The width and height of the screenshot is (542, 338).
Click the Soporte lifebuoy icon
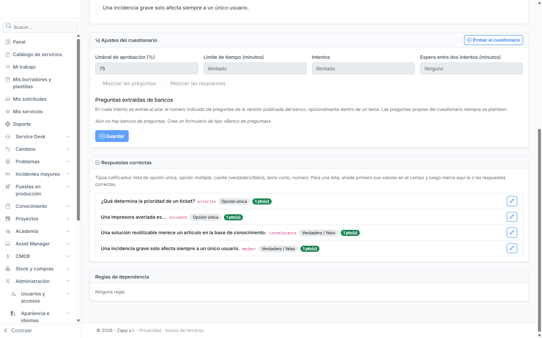coord(8,124)
